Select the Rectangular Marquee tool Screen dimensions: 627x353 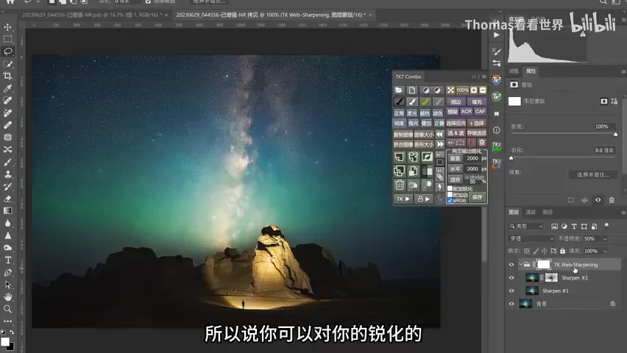[7, 39]
